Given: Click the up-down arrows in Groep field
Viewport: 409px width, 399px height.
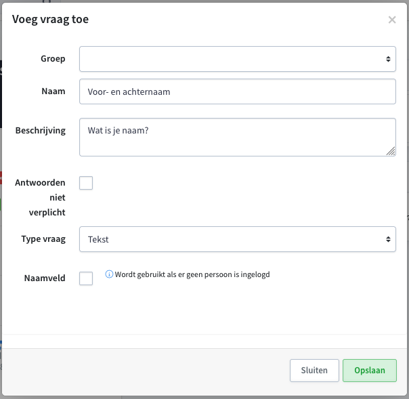Looking at the screenshot, I should pyautogui.click(x=388, y=59).
